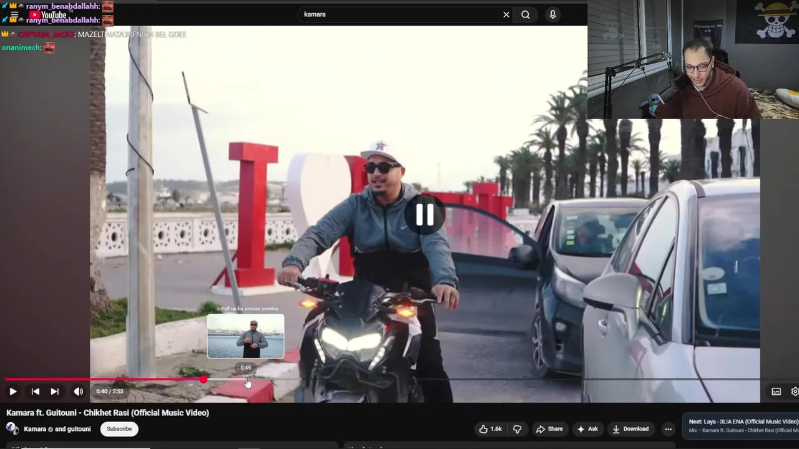The height and width of the screenshot is (449, 799).
Task: Go to the YouTube home logo
Action: coord(47,15)
